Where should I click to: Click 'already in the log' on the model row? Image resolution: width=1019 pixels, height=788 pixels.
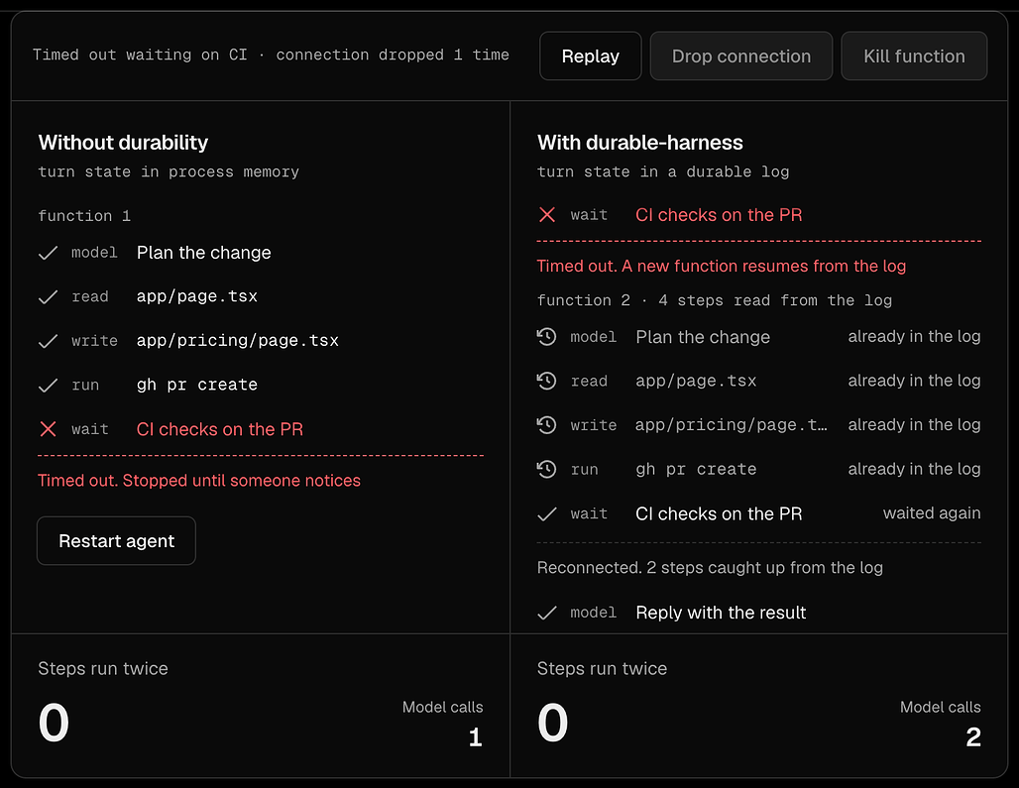pyautogui.click(x=914, y=336)
